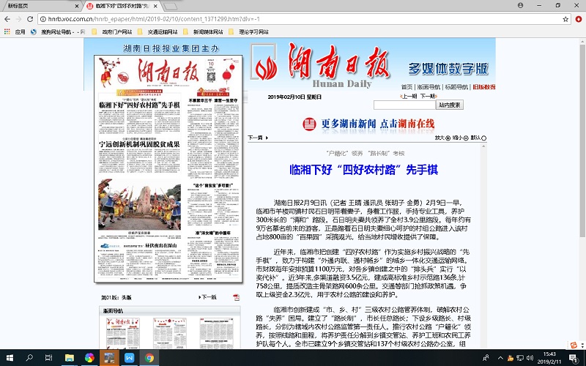Click the security software tray icon
Viewport: 586px width, 366px height.
coord(510,358)
